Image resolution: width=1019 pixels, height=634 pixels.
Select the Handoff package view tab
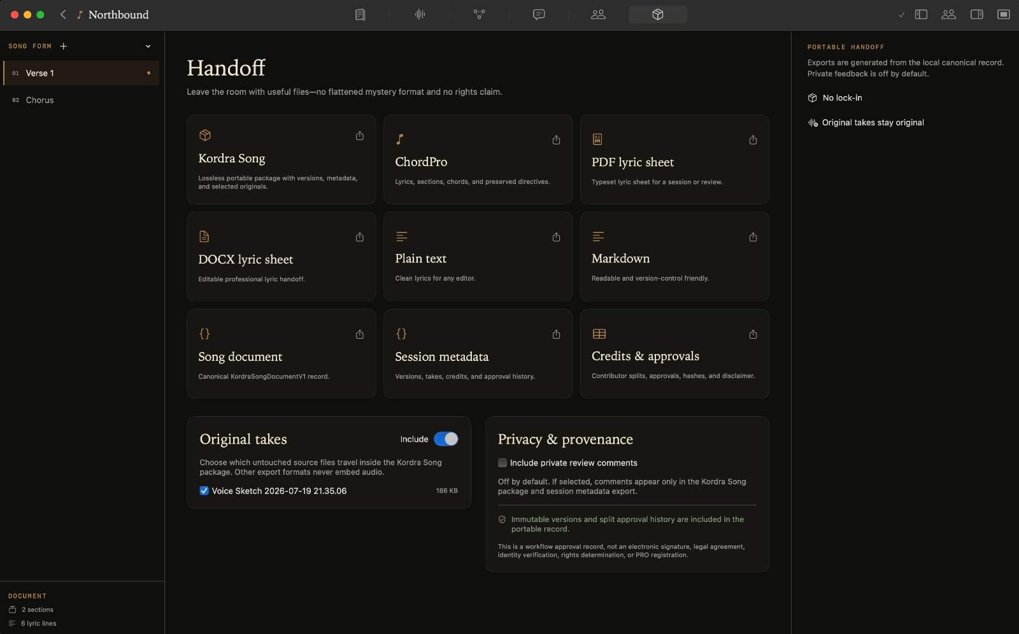[658, 15]
